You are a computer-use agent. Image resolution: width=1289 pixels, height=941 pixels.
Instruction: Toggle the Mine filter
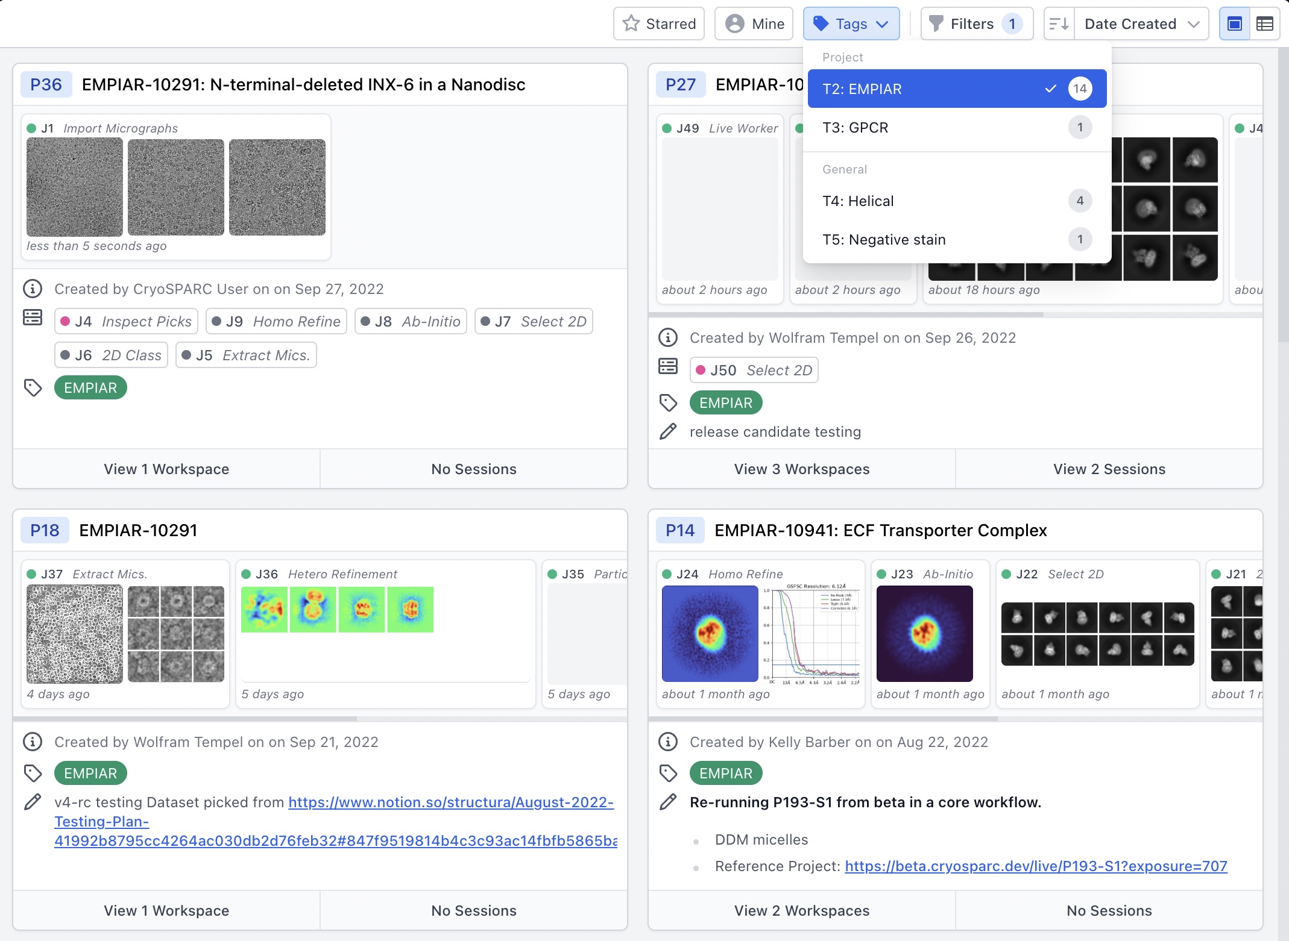click(x=754, y=24)
